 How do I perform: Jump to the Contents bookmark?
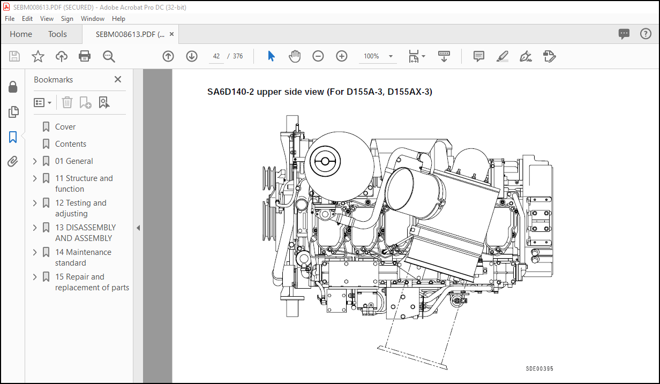pyautogui.click(x=71, y=144)
